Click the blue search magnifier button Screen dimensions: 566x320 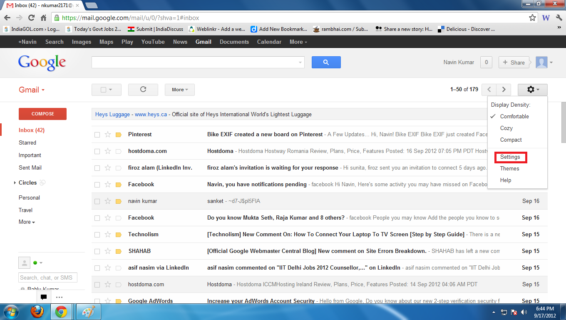click(326, 62)
